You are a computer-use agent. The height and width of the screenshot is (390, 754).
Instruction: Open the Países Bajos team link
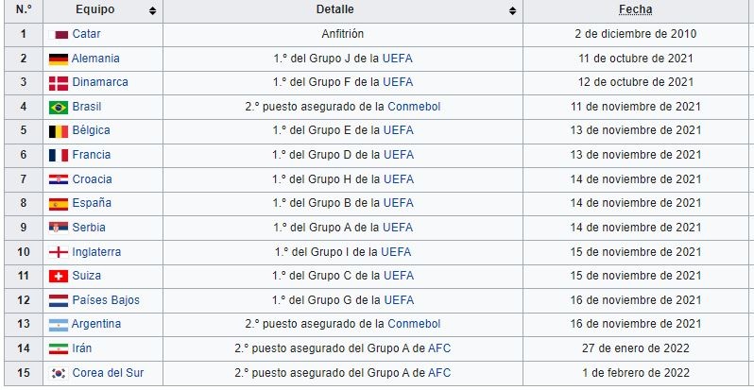click(x=106, y=300)
